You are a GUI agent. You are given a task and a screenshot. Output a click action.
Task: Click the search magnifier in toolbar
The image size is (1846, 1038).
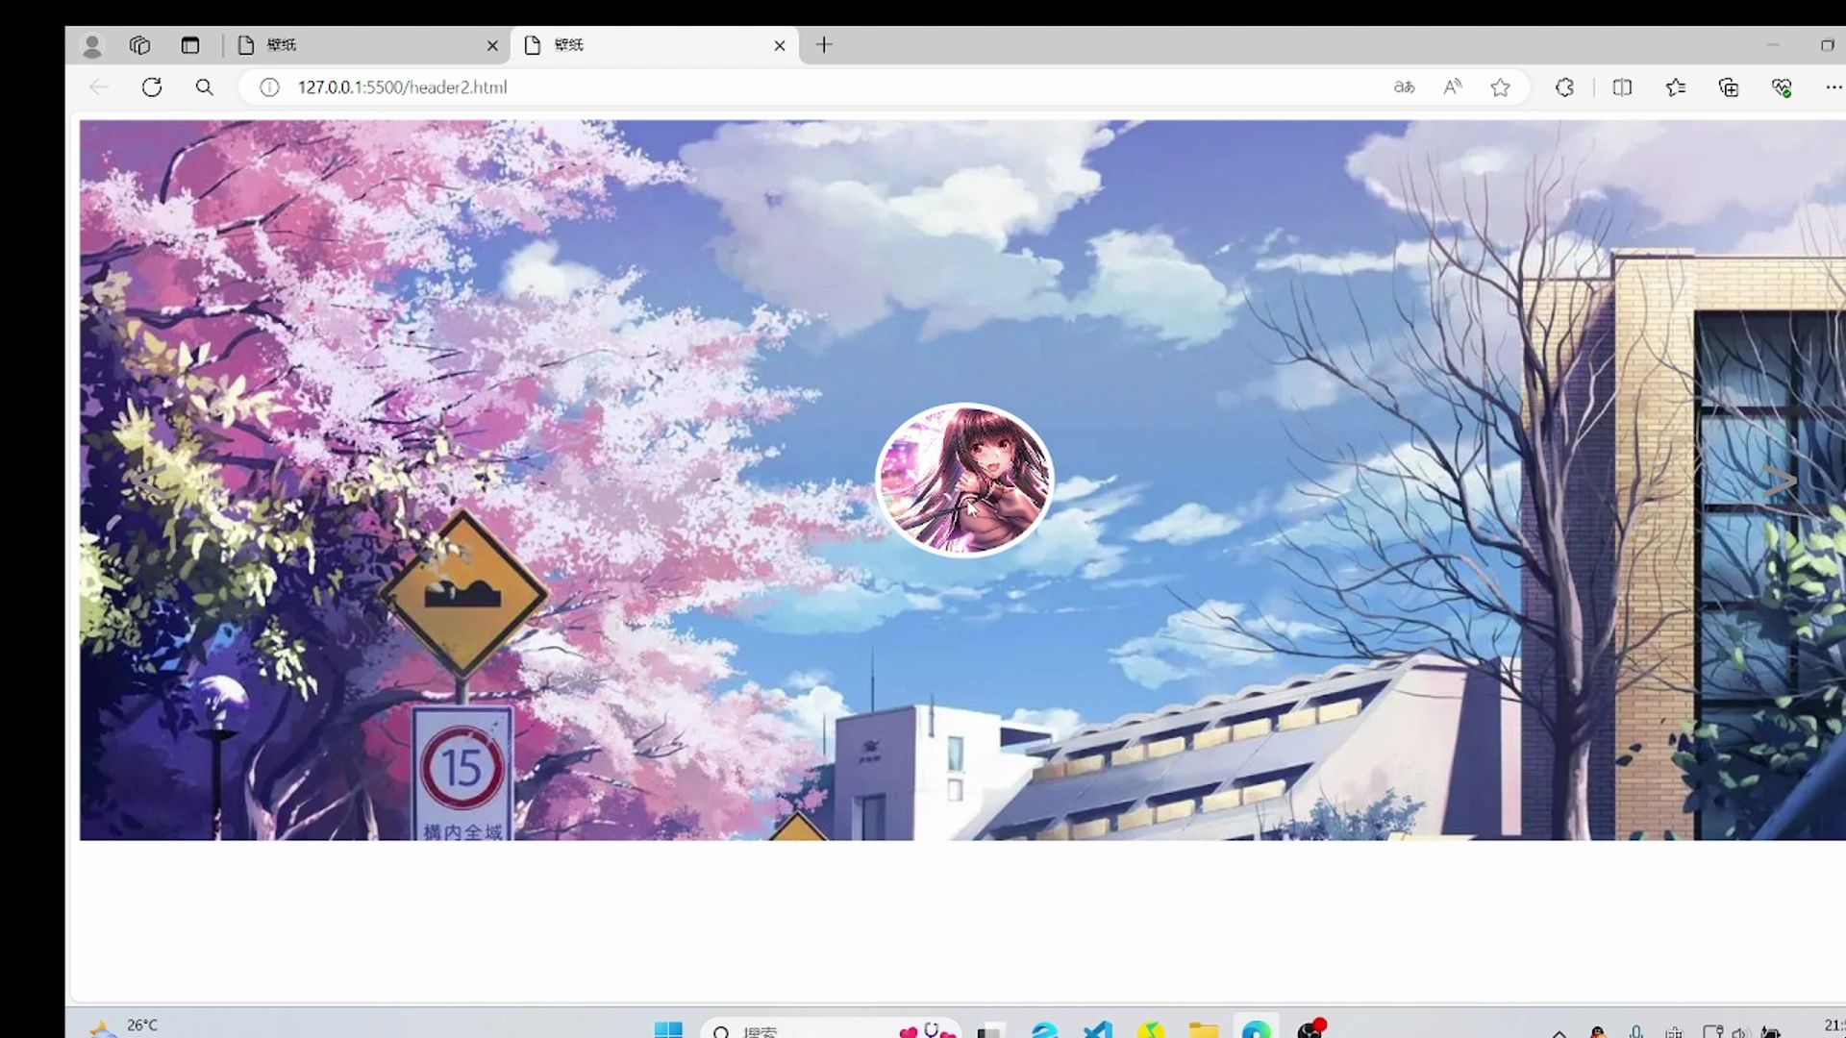coord(205,87)
